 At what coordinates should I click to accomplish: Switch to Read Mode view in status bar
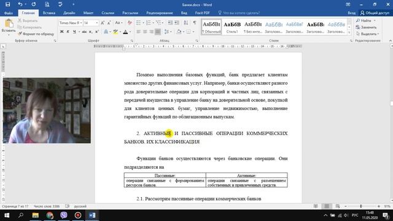click(316, 206)
